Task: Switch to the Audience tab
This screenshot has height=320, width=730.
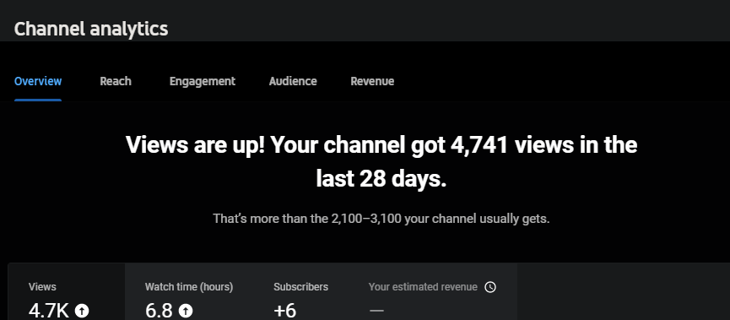Action: click(x=293, y=82)
